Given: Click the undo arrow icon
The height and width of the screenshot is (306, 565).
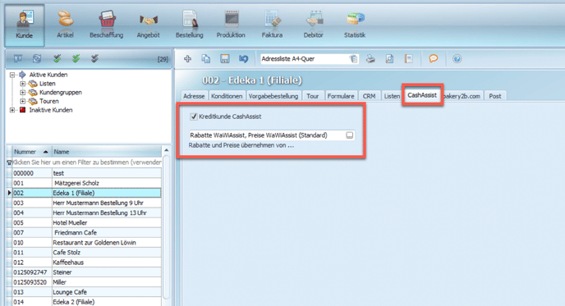Looking at the screenshot, I should (x=244, y=59).
